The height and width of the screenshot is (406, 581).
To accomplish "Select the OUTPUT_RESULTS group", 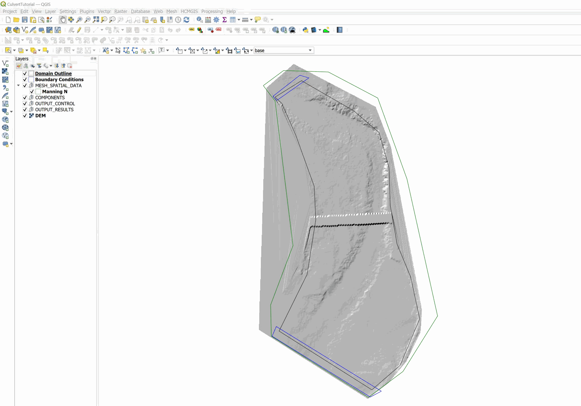I will [54, 109].
